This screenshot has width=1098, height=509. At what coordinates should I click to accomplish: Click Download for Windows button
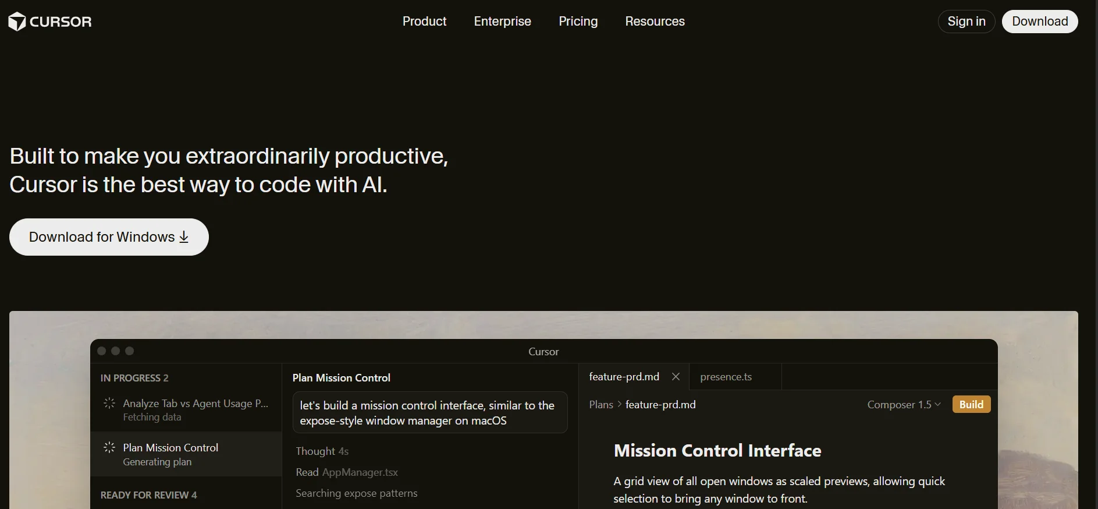[x=109, y=237]
